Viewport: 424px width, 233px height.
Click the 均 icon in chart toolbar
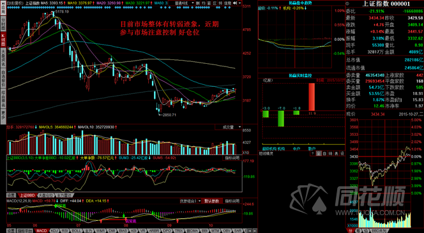click(x=204, y=3)
